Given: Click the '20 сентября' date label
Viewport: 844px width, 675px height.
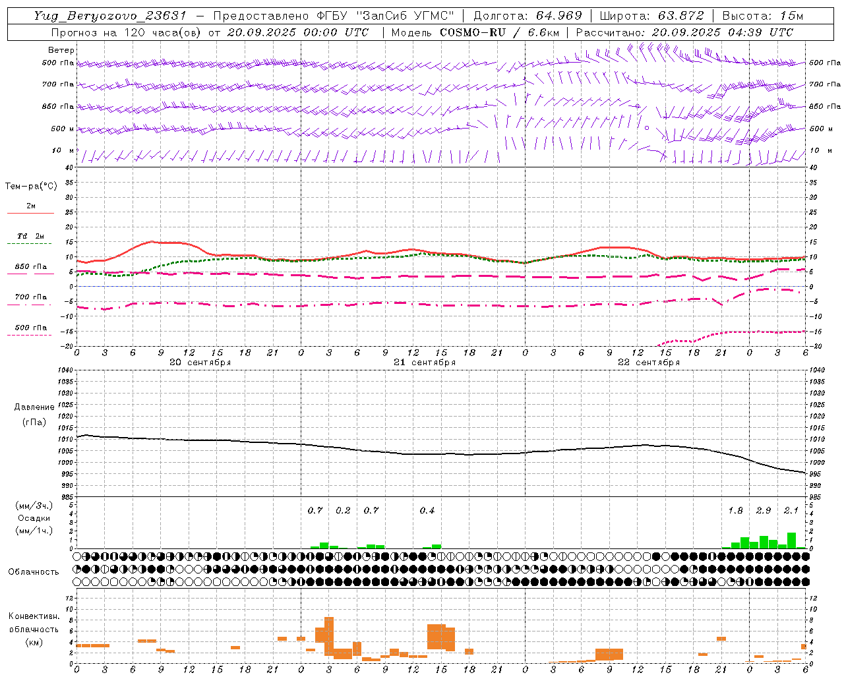Looking at the screenshot, I should [x=200, y=363].
